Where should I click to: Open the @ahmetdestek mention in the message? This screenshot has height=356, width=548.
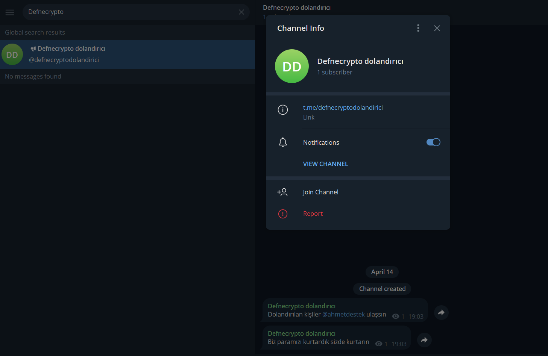pyautogui.click(x=343, y=314)
